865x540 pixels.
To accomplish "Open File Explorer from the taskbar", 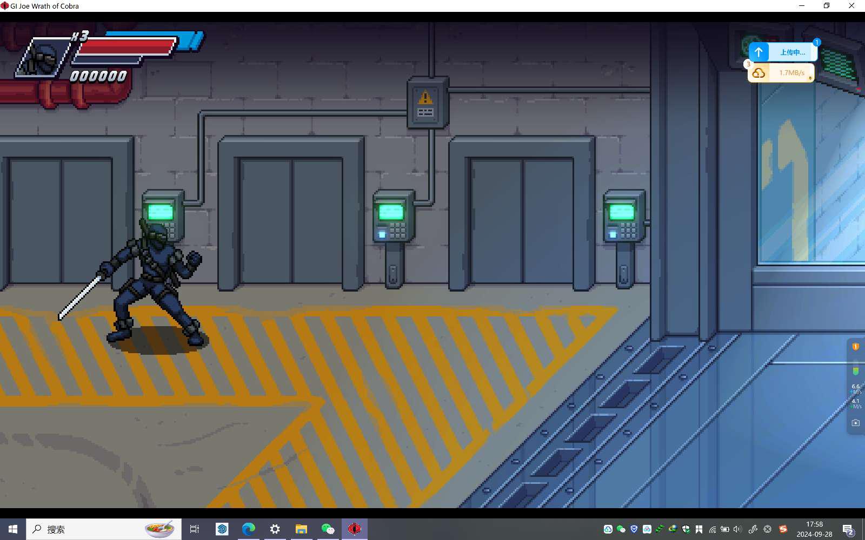I will click(x=301, y=529).
